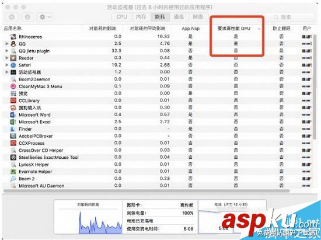Click the 搜狗输入法 icon
The height and width of the screenshot is (240, 321).
point(13,107)
